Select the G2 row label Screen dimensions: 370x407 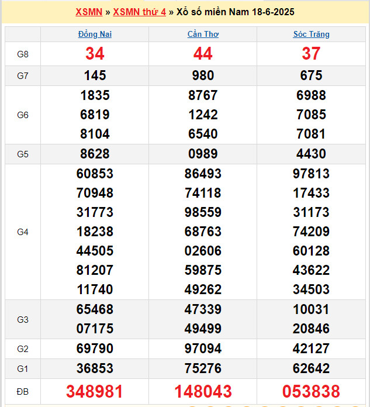pos(23,349)
